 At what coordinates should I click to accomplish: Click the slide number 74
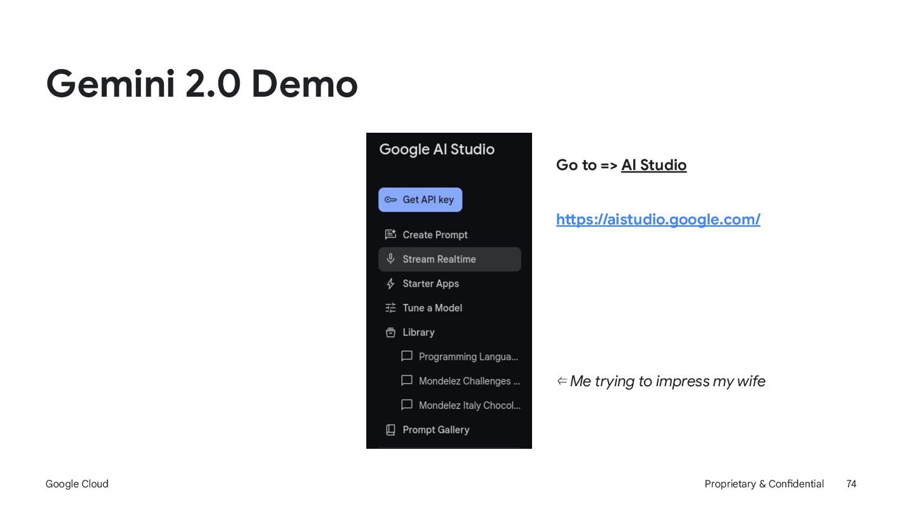tap(852, 484)
